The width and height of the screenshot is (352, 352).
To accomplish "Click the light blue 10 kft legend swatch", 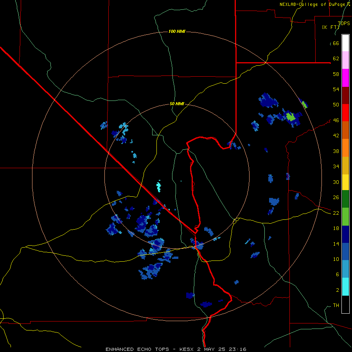I will point(345,269).
